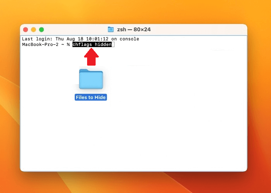The width and height of the screenshot is (271, 193).
Task: Minimize the terminal with the yellow button
Action: tap(33, 30)
